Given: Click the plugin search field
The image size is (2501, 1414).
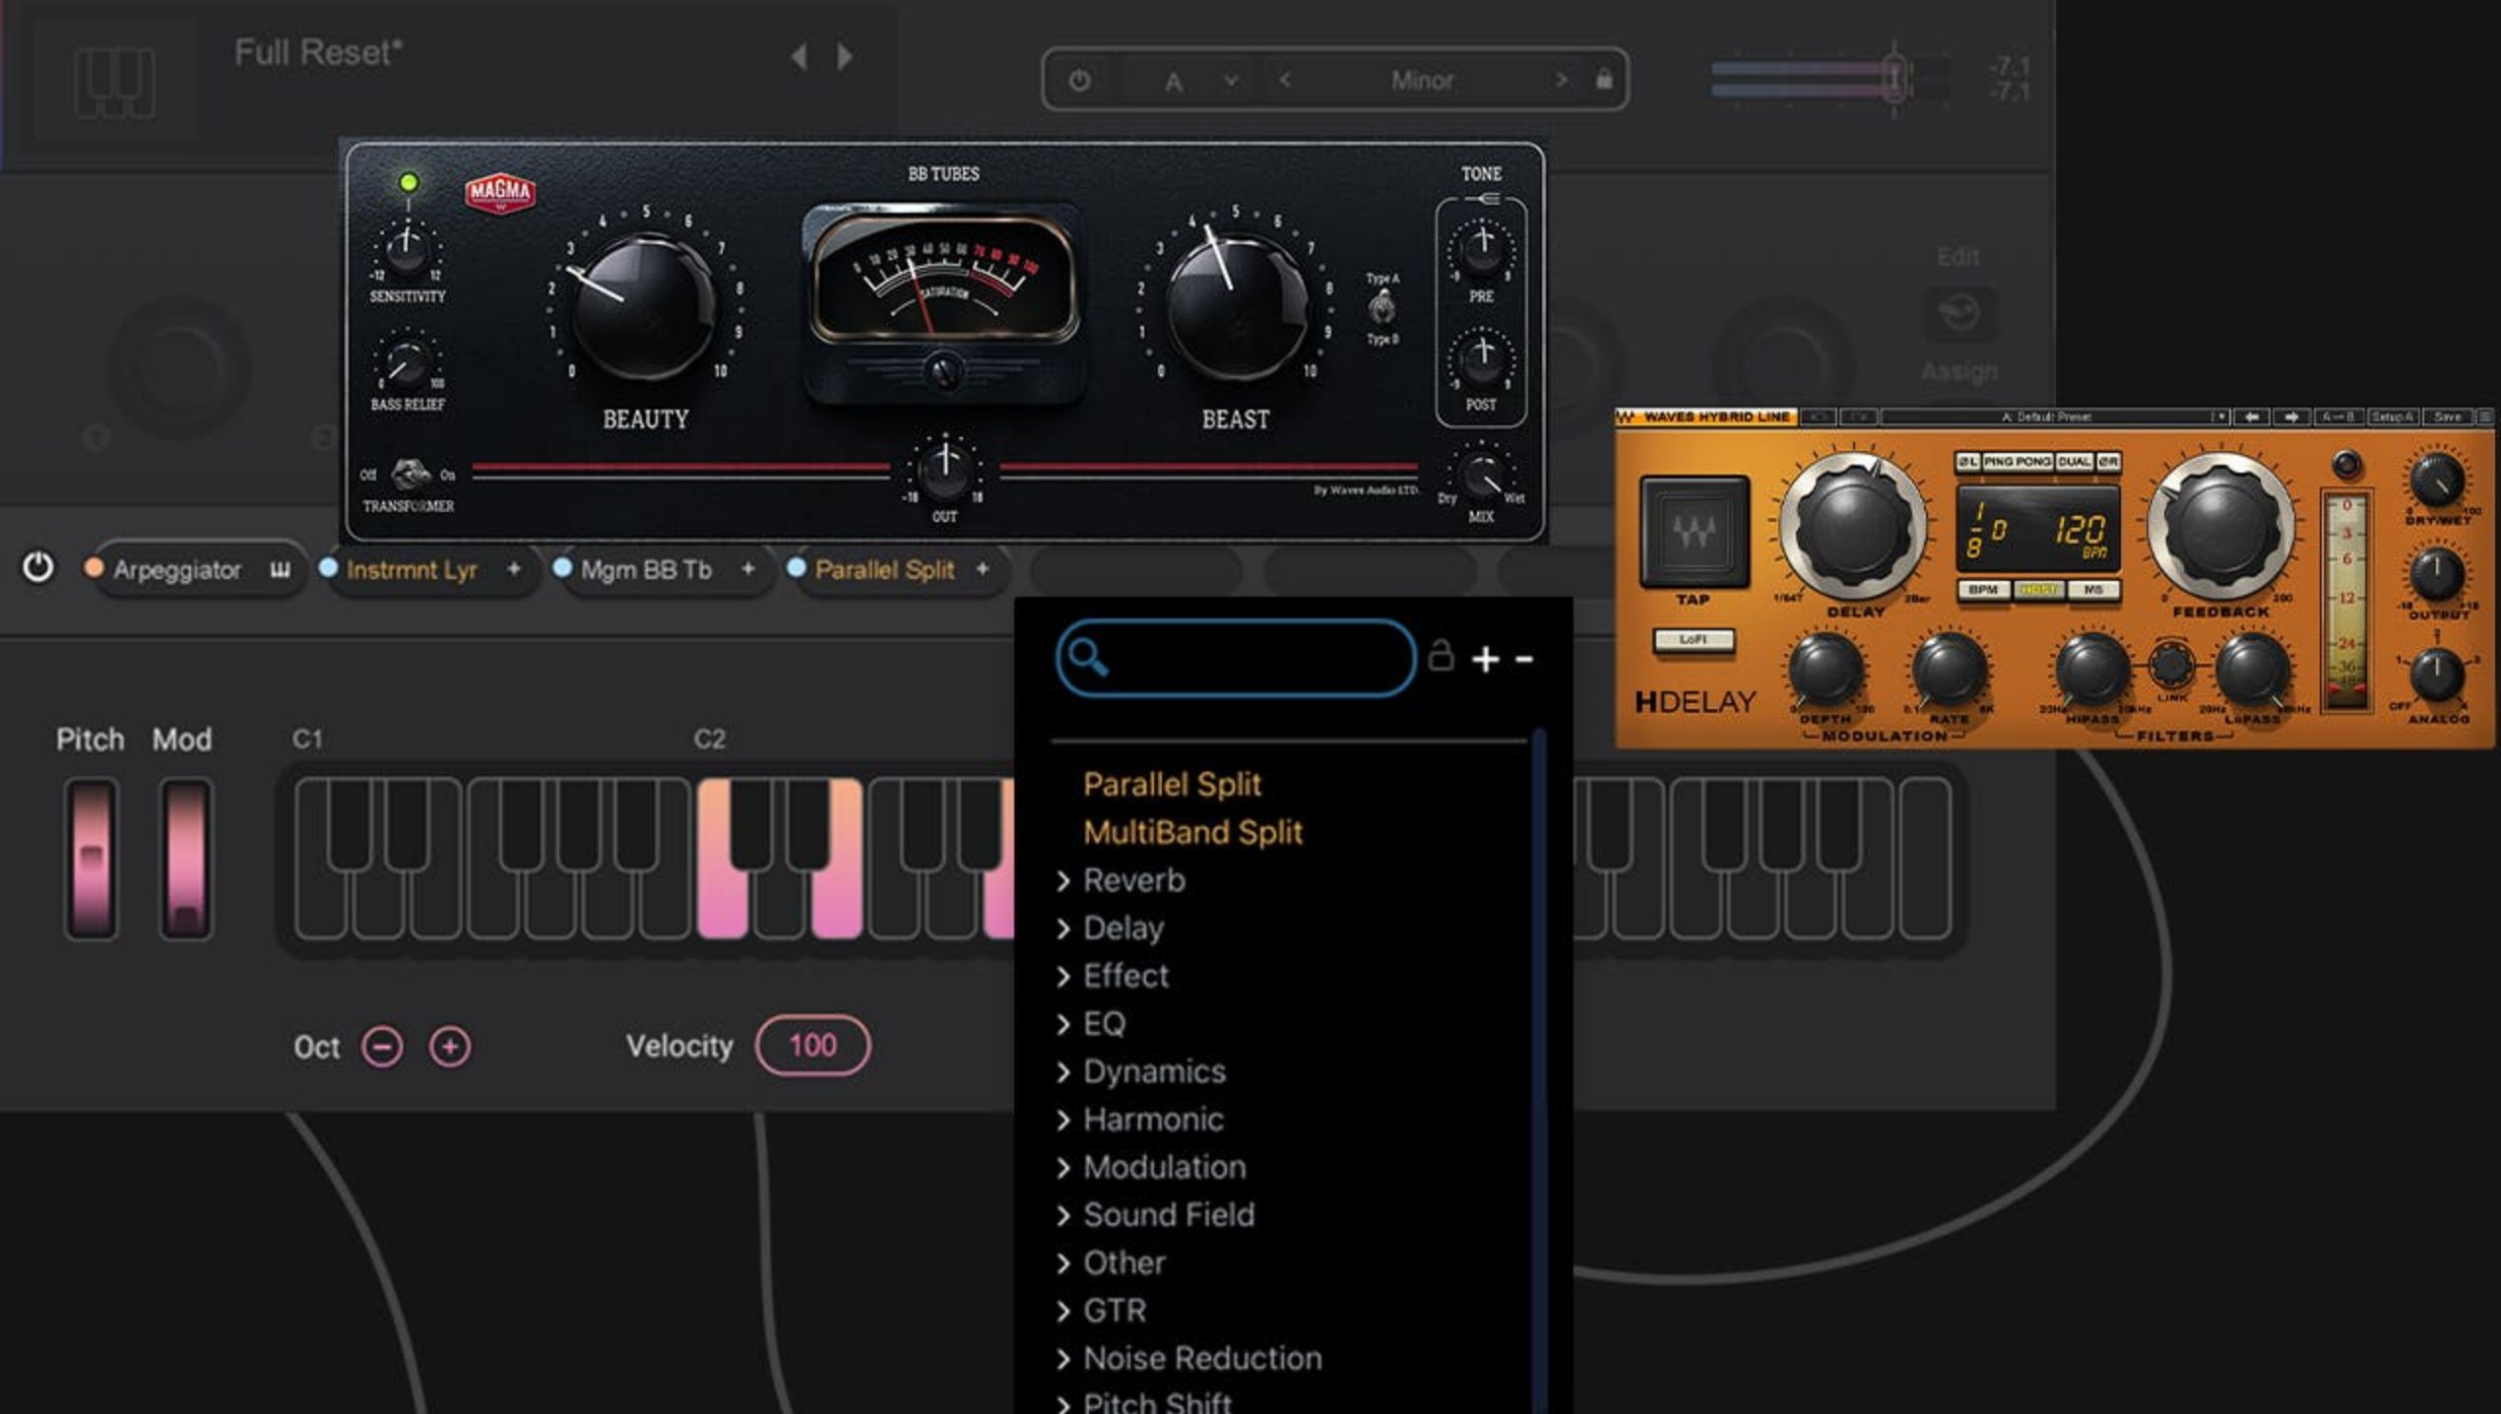Looking at the screenshot, I should 1236,658.
